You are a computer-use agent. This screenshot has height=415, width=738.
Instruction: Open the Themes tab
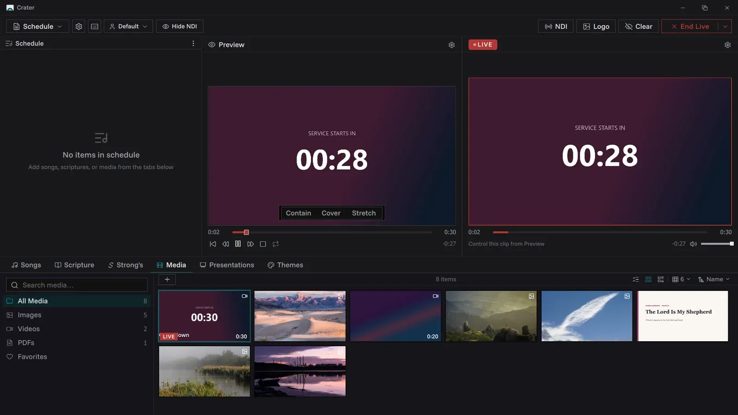[x=286, y=265]
